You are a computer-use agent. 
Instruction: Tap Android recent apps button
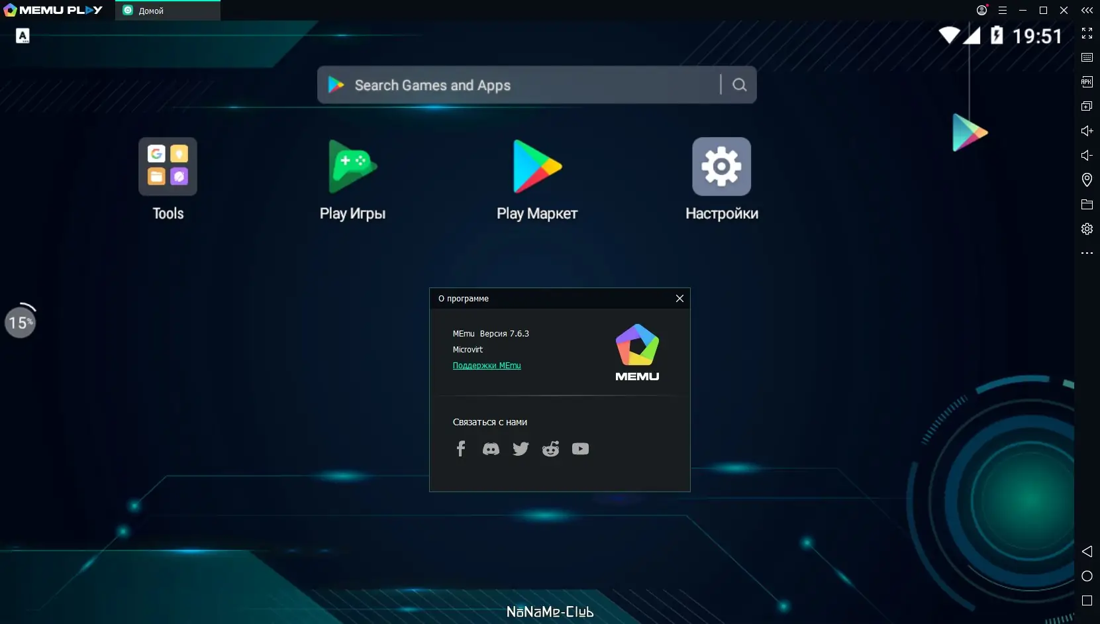[x=1087, y=601]
